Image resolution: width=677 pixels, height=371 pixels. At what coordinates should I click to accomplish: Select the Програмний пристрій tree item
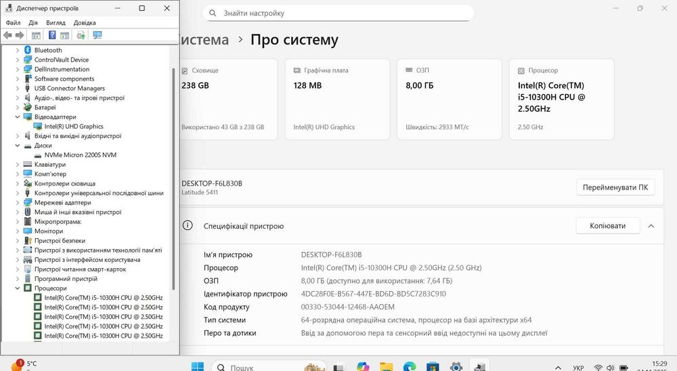click(66, 278)
